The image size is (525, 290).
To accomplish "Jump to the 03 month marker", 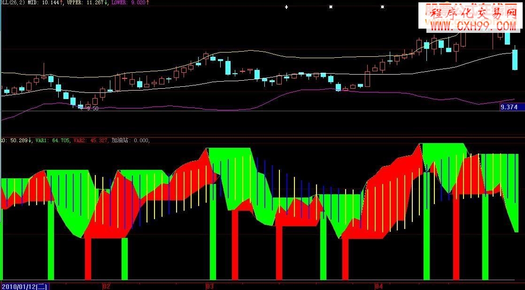I will pyautogui.click(x=209, y=286).
